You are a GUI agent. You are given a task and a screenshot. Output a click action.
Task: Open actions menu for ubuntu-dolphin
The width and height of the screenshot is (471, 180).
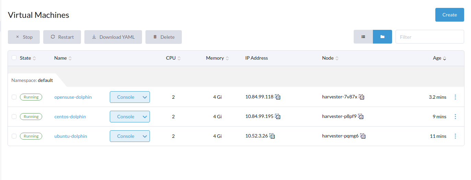(455, 136)
